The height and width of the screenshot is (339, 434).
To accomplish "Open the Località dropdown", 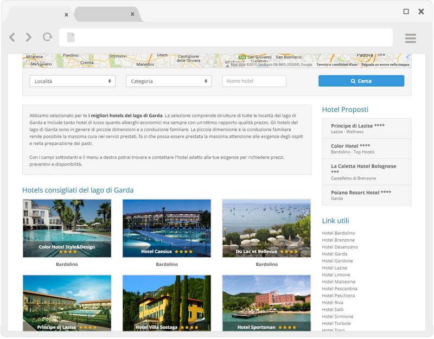I will (72, 81).
